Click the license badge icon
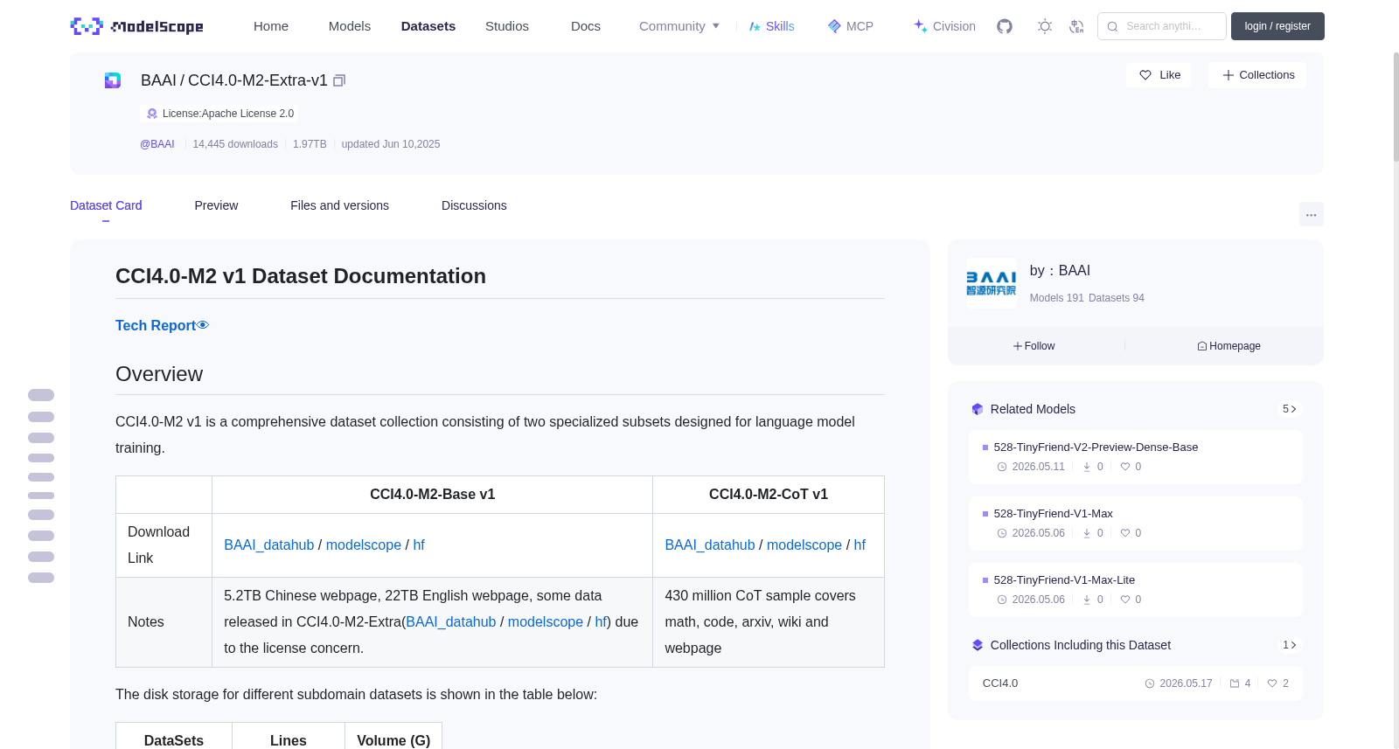The image size is (1399, 749). 152,114
